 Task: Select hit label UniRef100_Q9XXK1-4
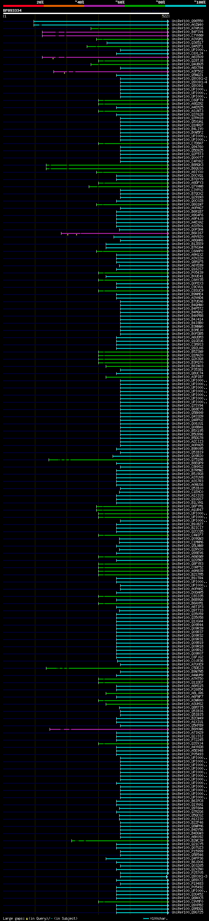coord(189,82)
